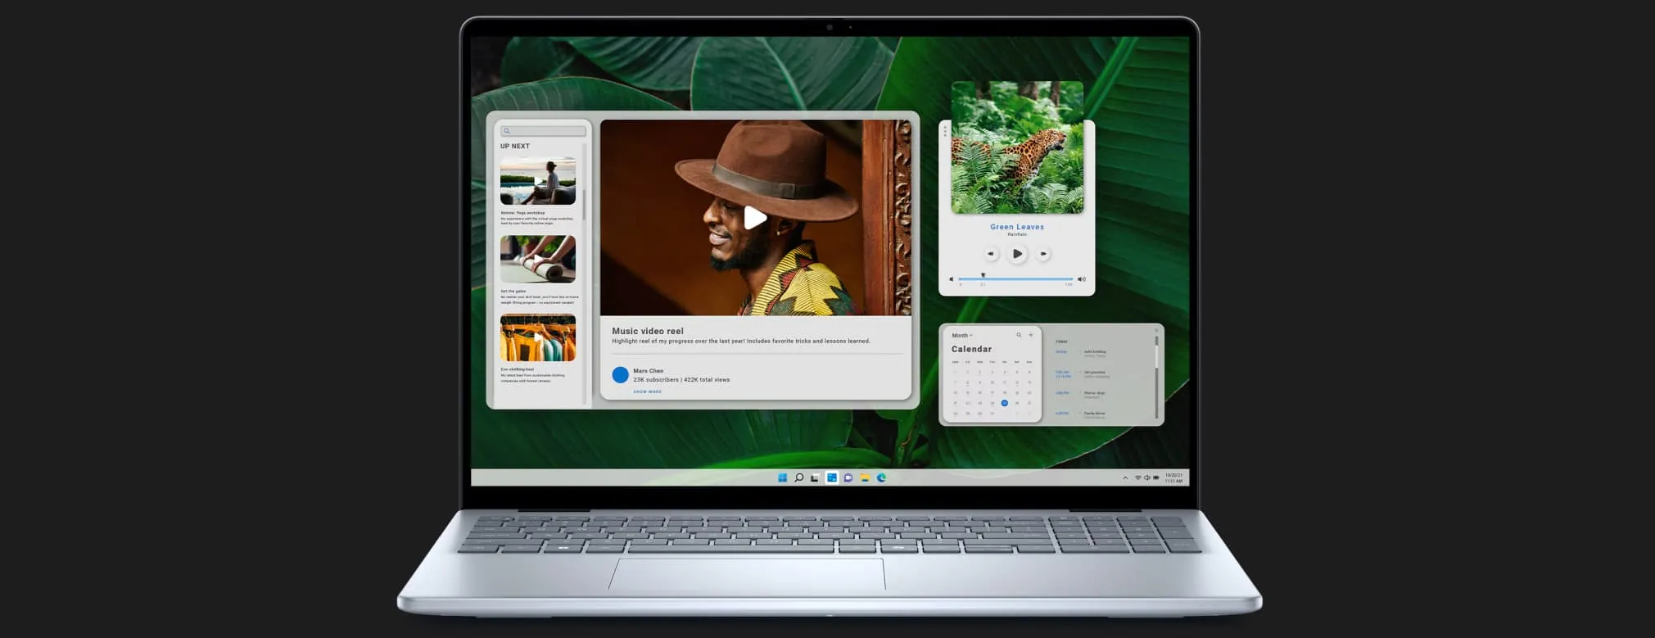The height and width of the screenshot is (638, 1655).
Task: Skip to the previous track
Action: coord(991,254)
